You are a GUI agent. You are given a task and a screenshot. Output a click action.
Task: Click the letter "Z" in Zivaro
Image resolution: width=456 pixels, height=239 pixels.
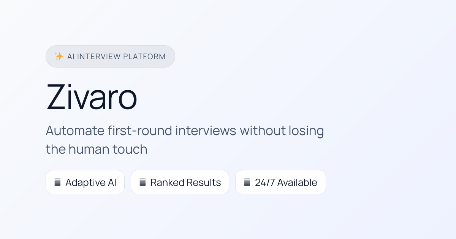[57, 97]
